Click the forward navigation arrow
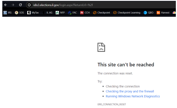The image size is (177, 108). [x=13, y=5]
